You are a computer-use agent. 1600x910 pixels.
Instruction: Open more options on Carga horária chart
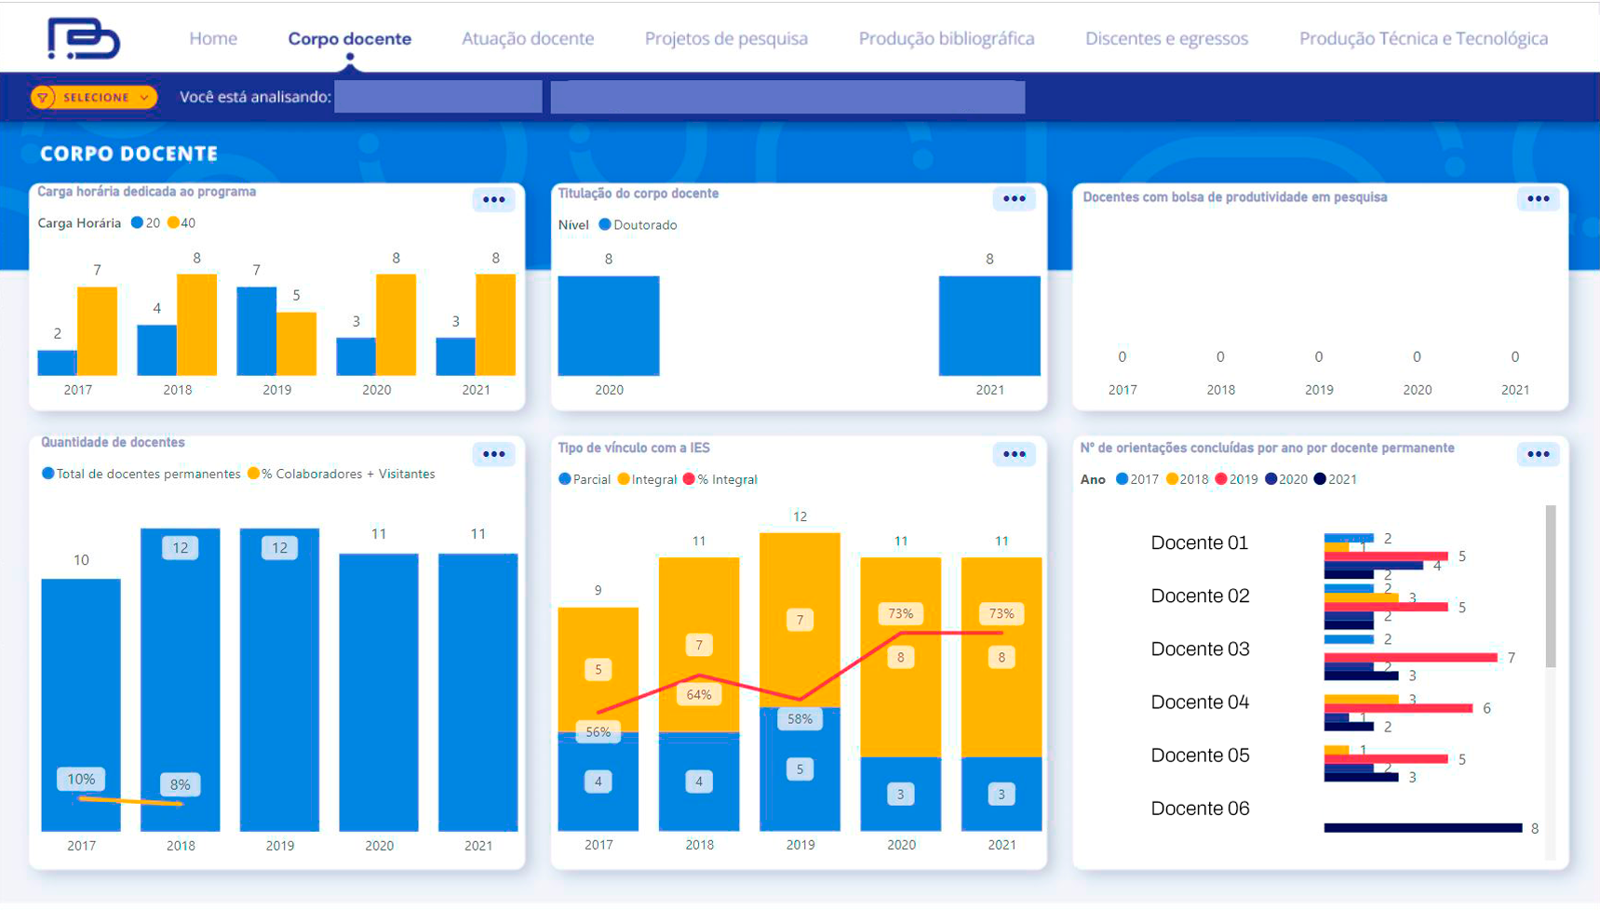tap(494, 200)
